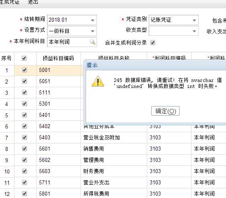Uncheck the checkbox for row 5301

[x=25, y=104]
